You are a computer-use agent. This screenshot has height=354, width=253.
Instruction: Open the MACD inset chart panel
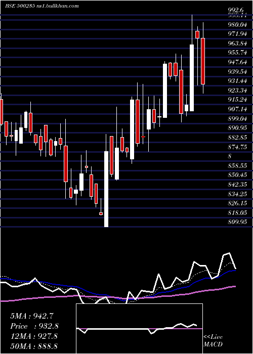[139, 329]
